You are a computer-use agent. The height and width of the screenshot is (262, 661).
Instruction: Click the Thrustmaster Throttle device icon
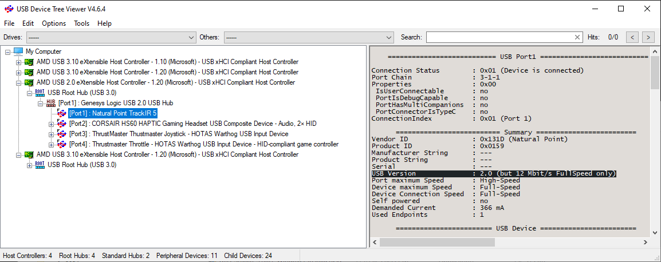coord(61,144)
